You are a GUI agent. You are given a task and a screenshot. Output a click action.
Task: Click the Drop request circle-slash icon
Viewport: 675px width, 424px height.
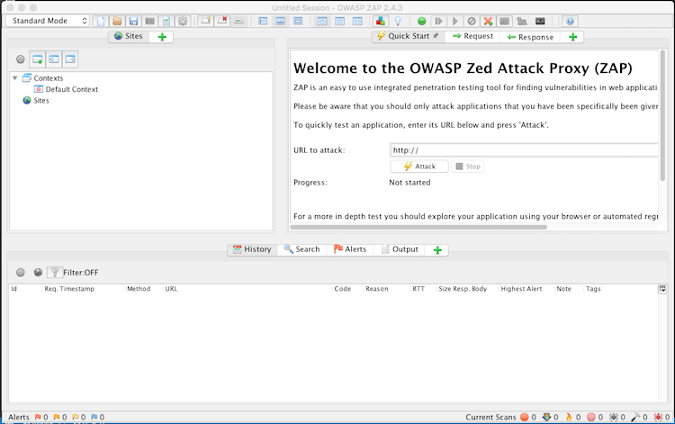(472, 21)
